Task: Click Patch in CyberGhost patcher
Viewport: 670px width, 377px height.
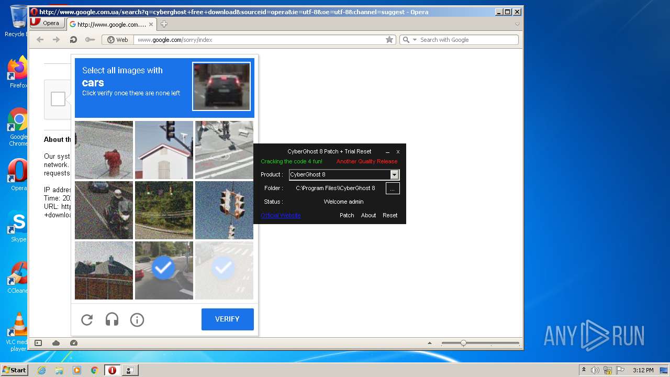Action: pyautogui.click(x=347, y=215)
